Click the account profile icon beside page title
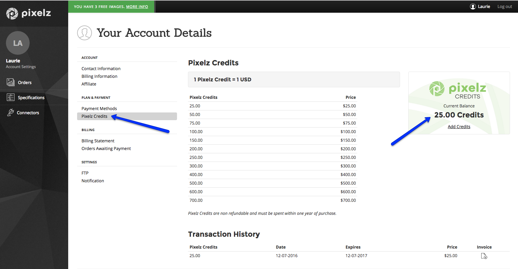The width and height of the screenshot is (518, 269). [x=85, y=33]
